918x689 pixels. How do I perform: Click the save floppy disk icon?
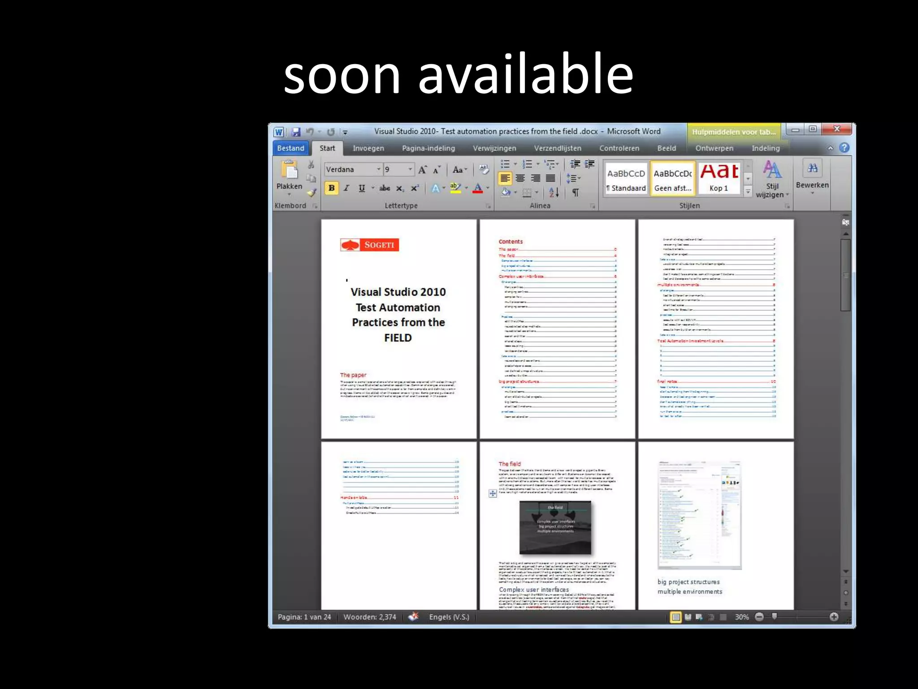[x=296, y=132]
